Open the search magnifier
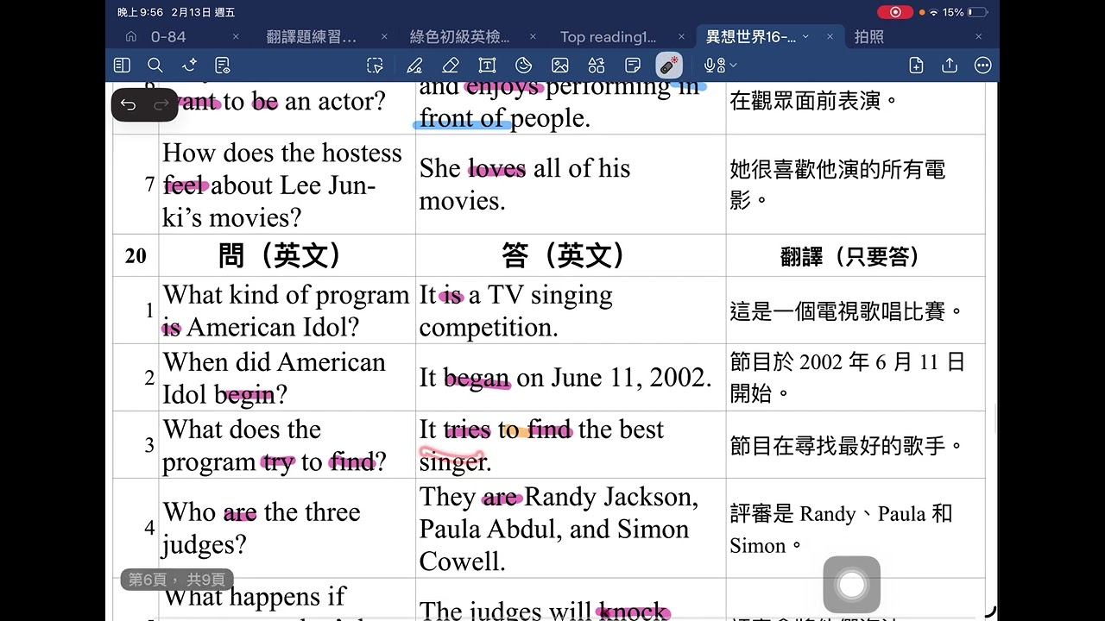 pyautogui.click(x=155, y=66)
